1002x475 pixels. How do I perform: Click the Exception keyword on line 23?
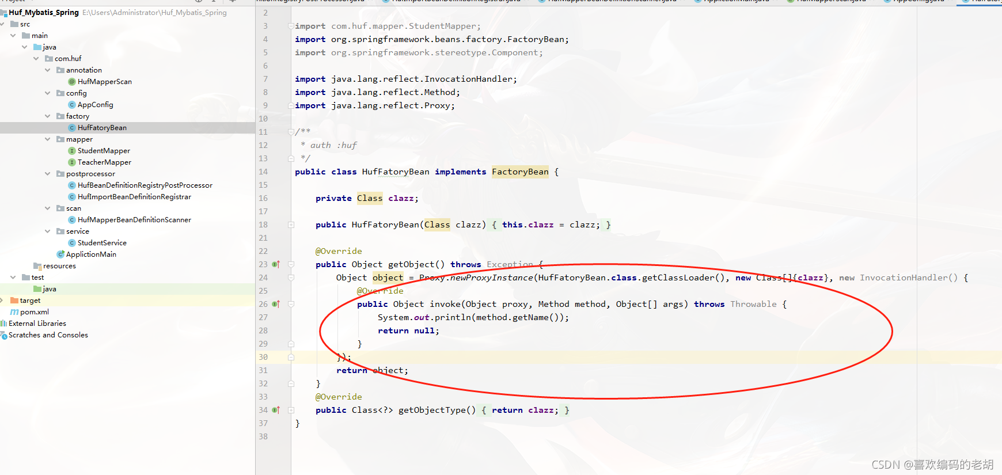(510, 264)
